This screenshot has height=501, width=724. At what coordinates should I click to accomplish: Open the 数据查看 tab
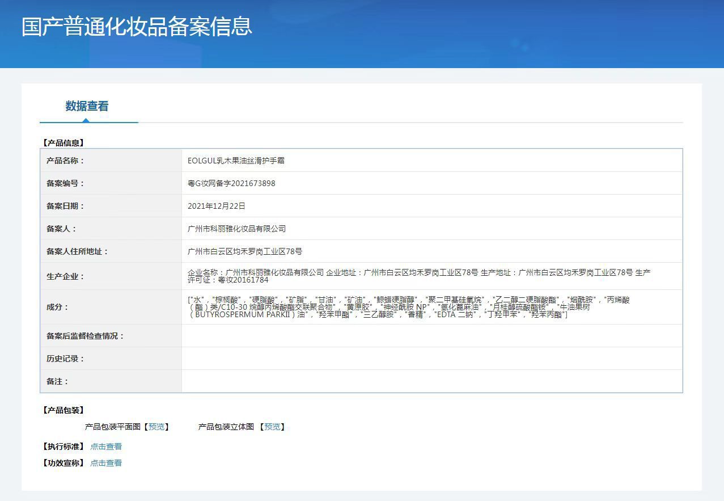pyautogui.click(x=87, y=106)
